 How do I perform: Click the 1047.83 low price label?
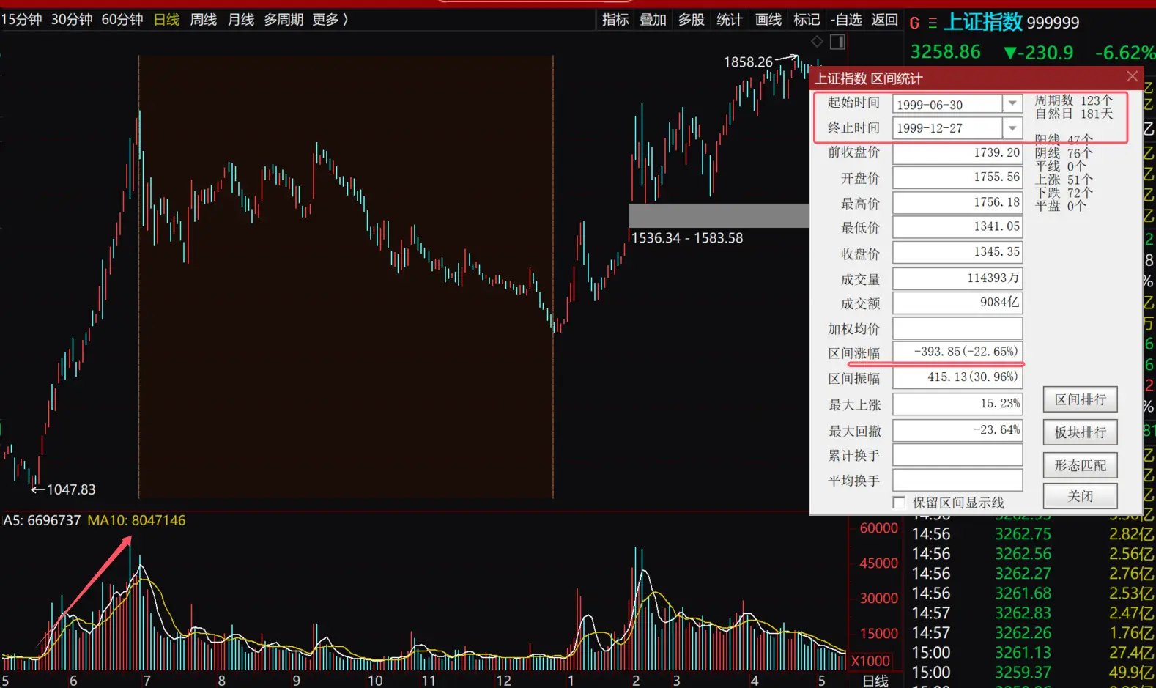coord(71,489)
